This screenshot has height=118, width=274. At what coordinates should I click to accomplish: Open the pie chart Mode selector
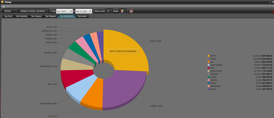tap(123, 11)
